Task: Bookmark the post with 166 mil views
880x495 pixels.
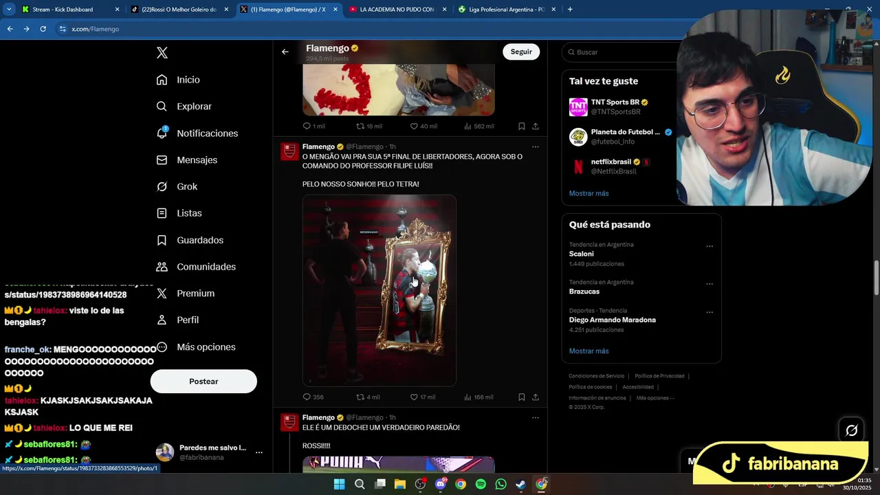Action: click(521, 397)
